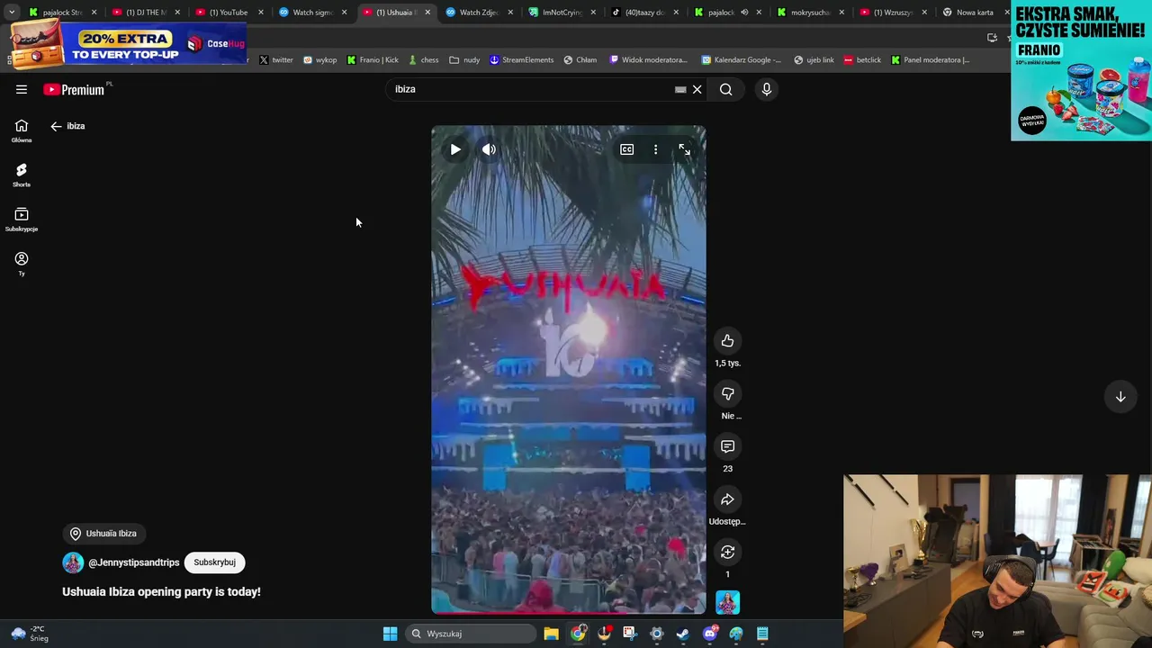Screen dimensions: 1152x648
Task: Click the search magnifier button
Action: (x=725, y=89)
